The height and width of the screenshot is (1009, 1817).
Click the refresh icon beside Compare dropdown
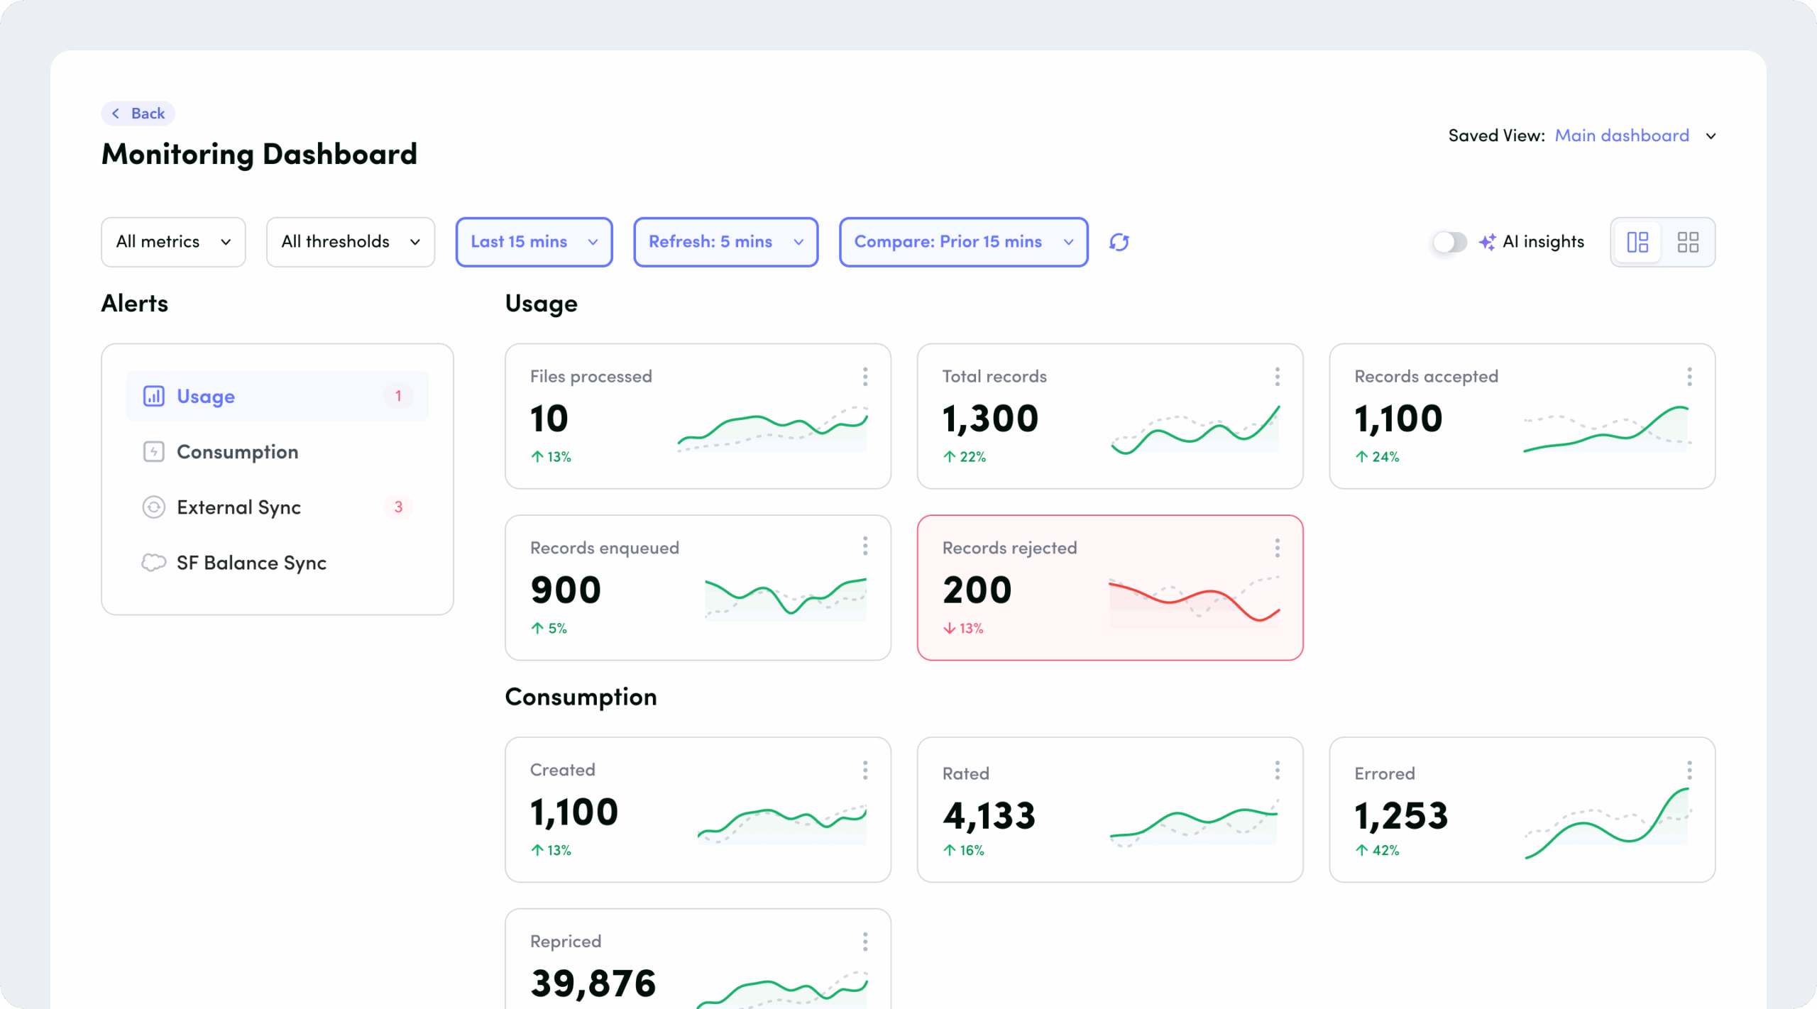click(x=1119, y=242)
